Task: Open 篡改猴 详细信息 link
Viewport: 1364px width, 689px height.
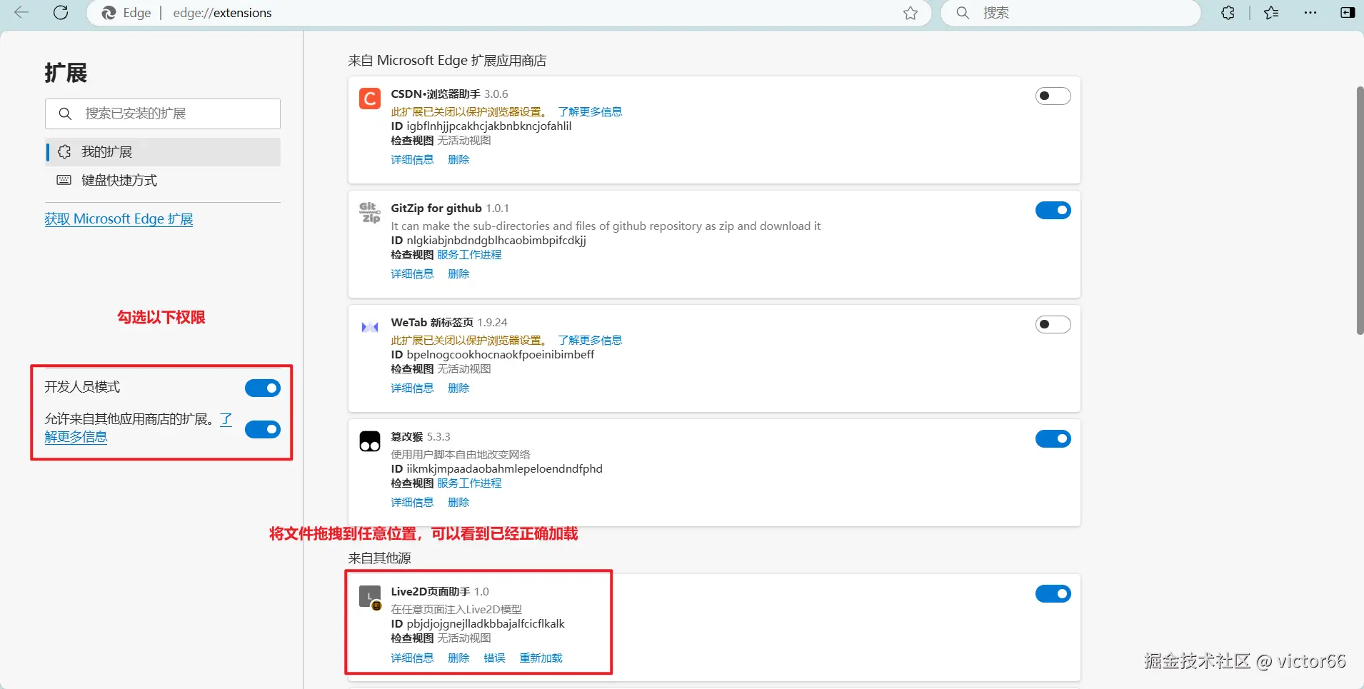Action: click(412, 503)
